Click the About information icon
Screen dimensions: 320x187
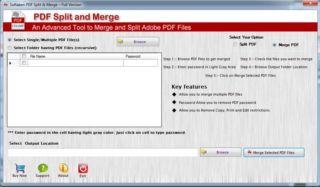(63, 168)
